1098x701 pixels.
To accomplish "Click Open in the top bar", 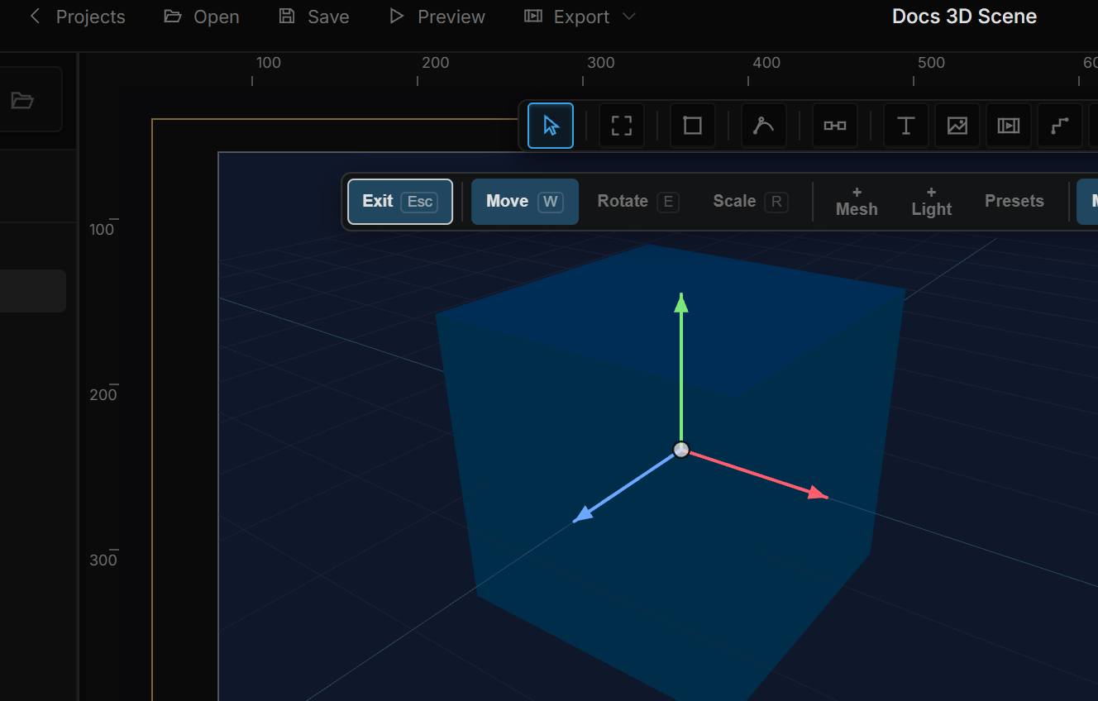I will click(202, 17).
